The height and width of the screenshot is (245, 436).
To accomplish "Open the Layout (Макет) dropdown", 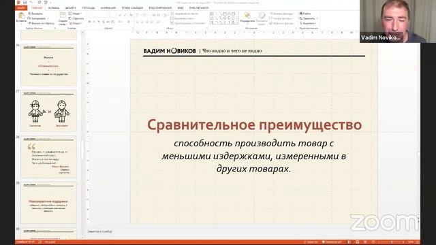I will point(75,14).
